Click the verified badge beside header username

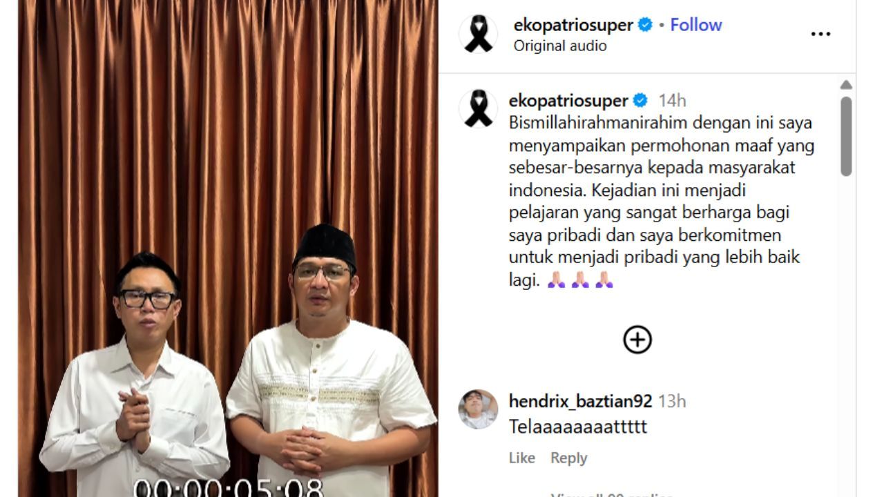pyautogui.click(x=645, y=25)
